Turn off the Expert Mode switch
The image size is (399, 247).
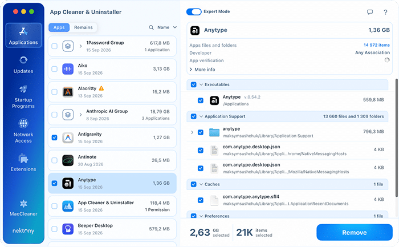194,12
